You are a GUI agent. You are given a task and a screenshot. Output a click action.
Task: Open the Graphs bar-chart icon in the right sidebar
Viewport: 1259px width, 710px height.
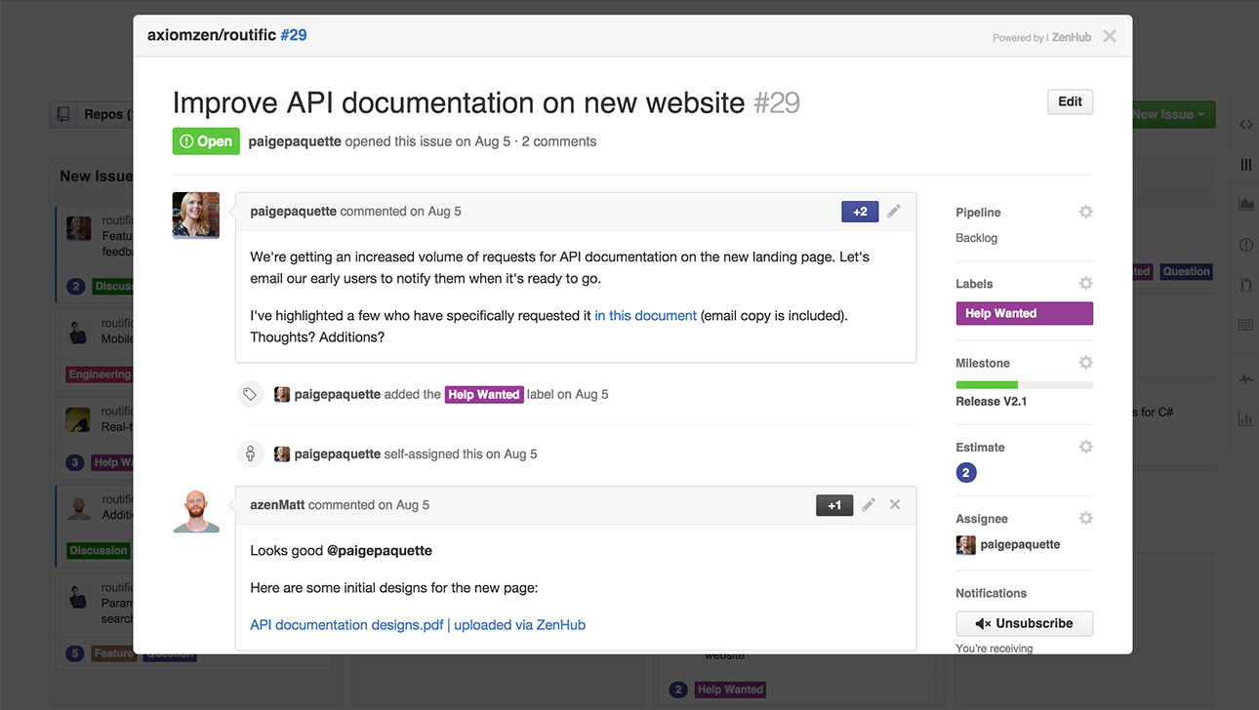point(1245,419)
